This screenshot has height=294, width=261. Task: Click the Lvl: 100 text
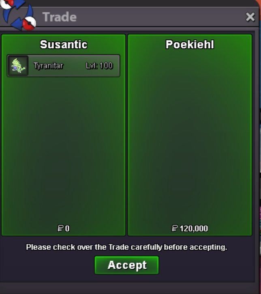pos(99,66)
